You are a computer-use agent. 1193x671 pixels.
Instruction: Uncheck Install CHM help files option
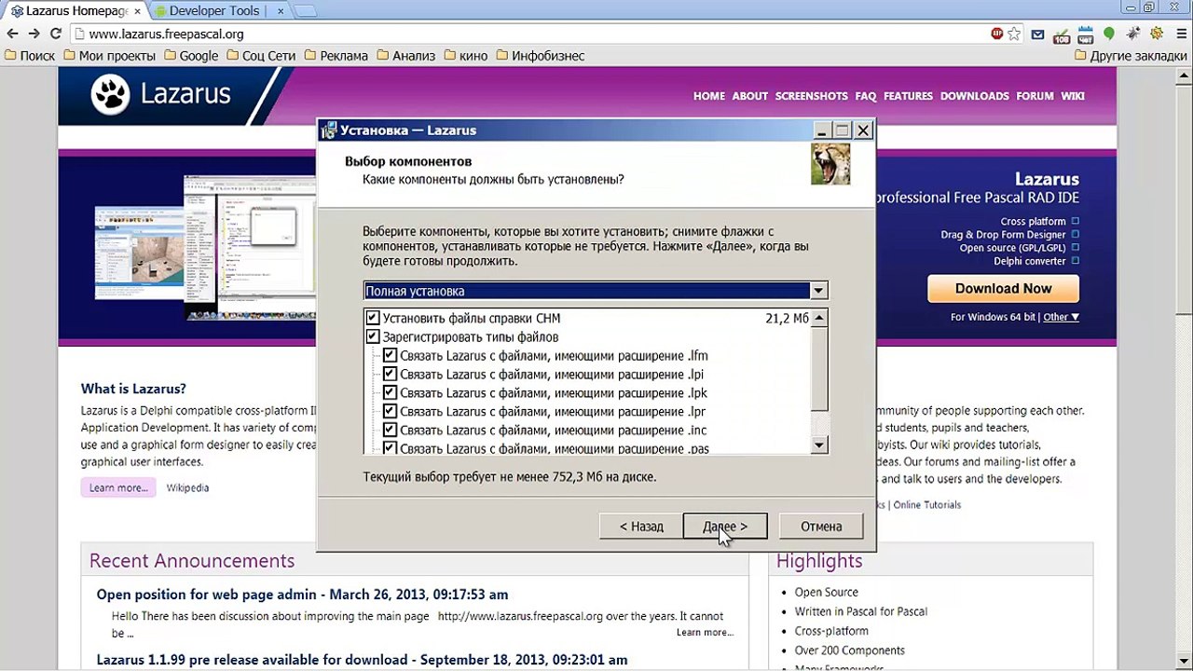pyautogui.click(x=373, y=318)
